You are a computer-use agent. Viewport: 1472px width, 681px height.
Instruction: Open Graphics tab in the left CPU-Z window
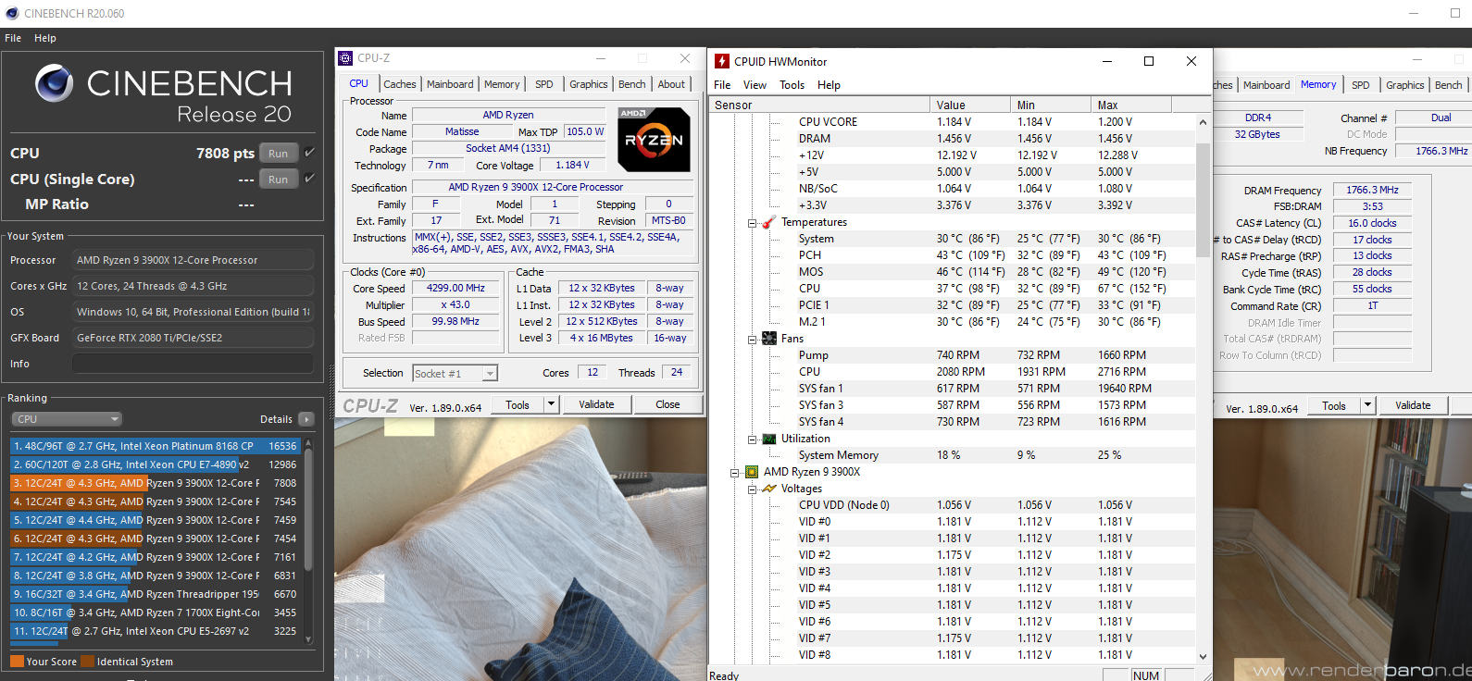[589, 84]
